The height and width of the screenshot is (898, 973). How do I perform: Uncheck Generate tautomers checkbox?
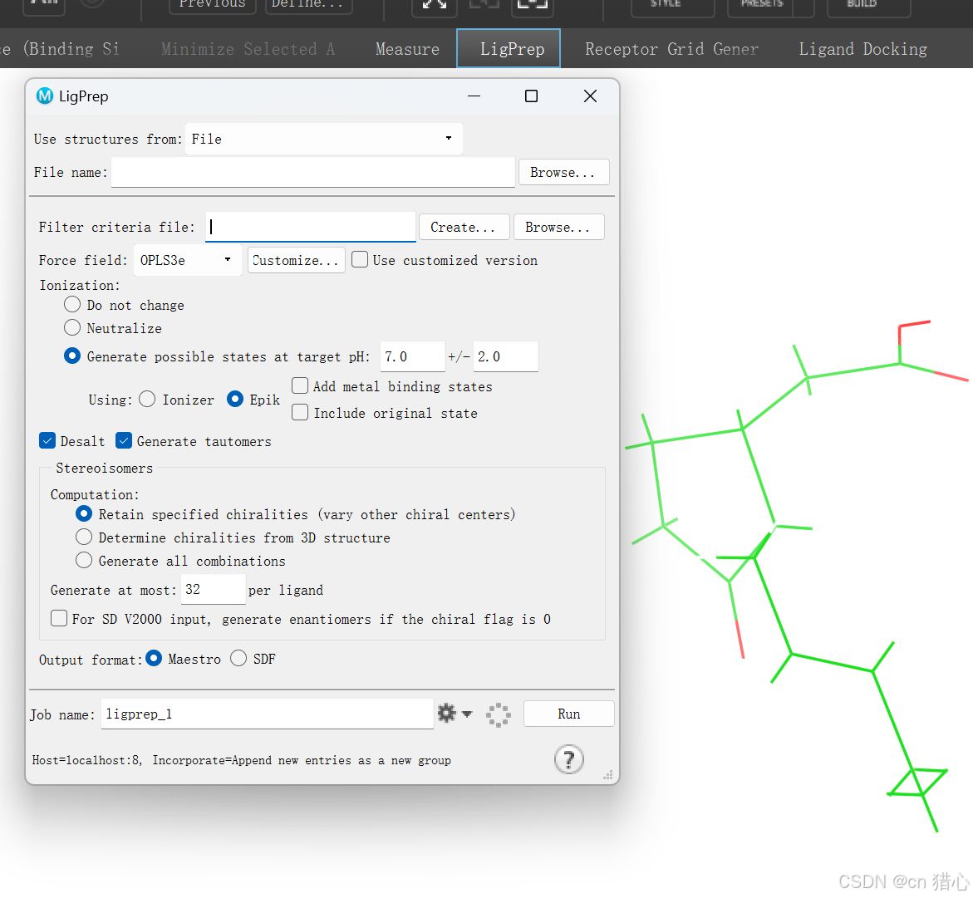tap(124, 440)
